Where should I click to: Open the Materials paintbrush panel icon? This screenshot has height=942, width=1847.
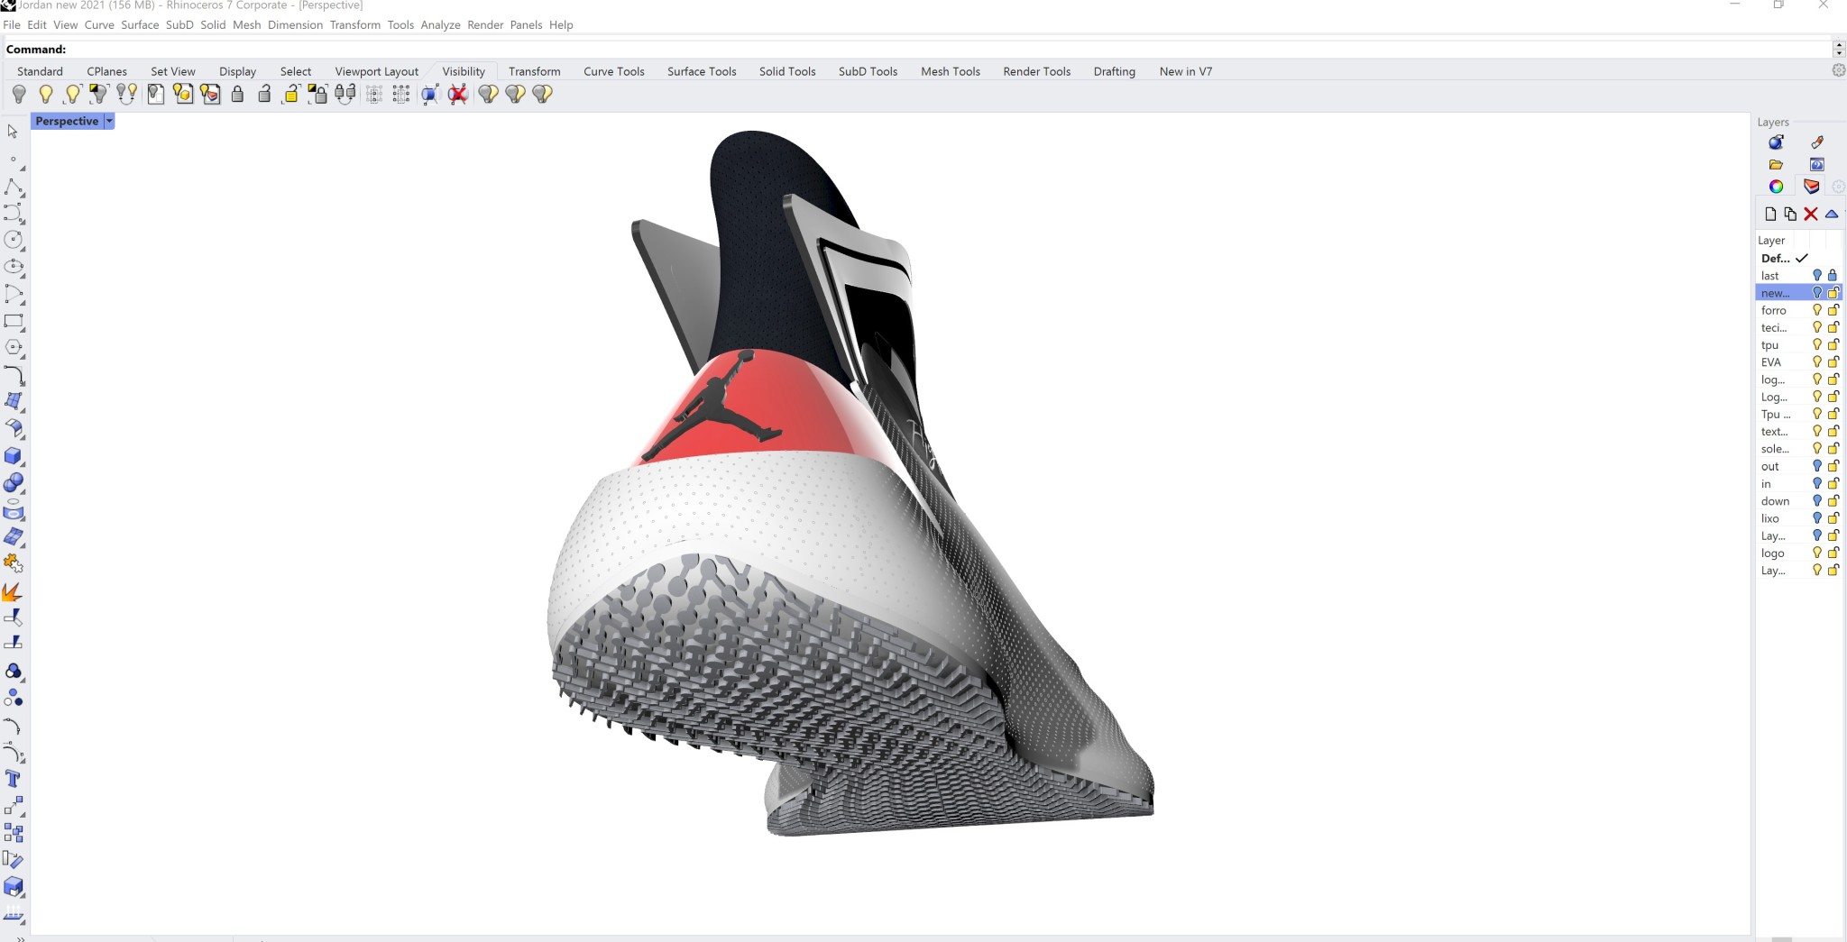point(1816,142)
